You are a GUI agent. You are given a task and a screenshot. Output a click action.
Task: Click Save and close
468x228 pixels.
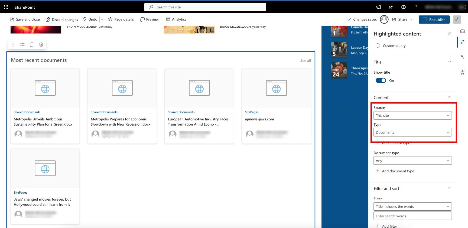coord(25,19)
